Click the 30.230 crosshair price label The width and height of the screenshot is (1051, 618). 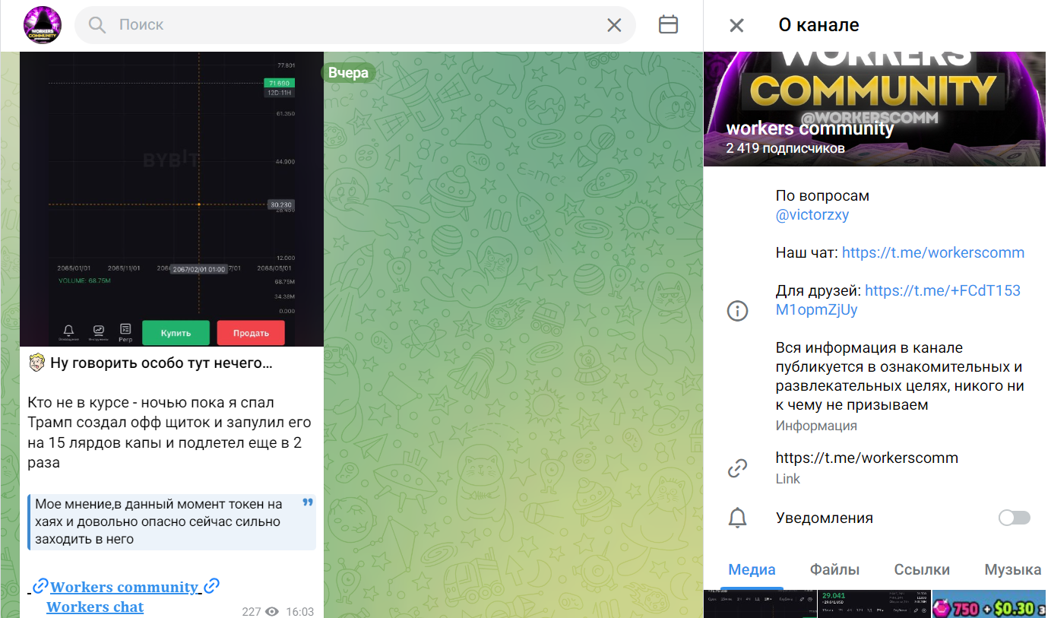click(280, 204)
